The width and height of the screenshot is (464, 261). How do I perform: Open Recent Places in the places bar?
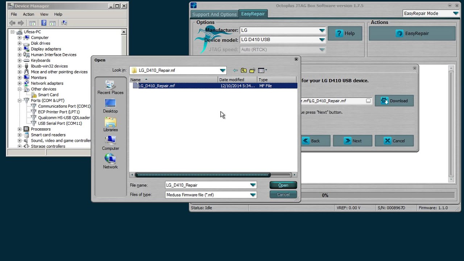pos(110,87)
